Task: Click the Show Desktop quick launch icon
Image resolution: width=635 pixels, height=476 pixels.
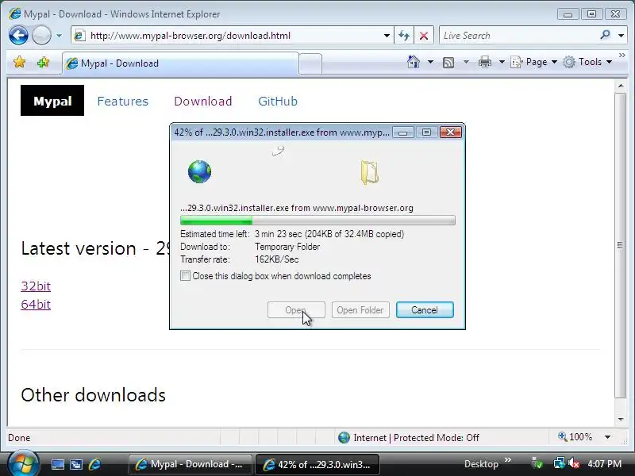Action: [x=57, y=464]
